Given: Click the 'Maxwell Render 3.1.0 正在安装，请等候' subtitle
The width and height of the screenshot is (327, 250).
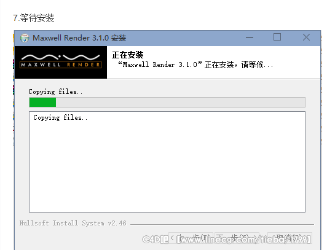Looking at the screenshot, I should [195, 64].
